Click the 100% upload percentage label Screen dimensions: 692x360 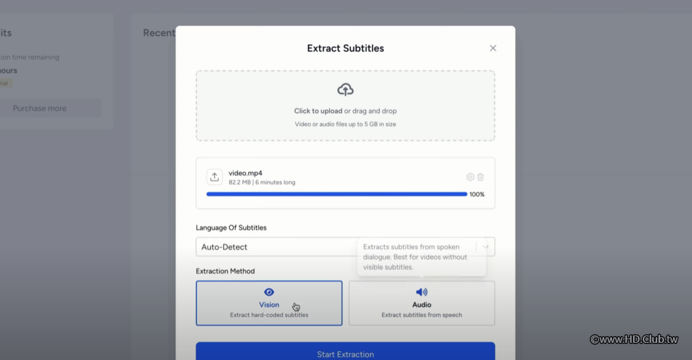(x=477, y=194)
